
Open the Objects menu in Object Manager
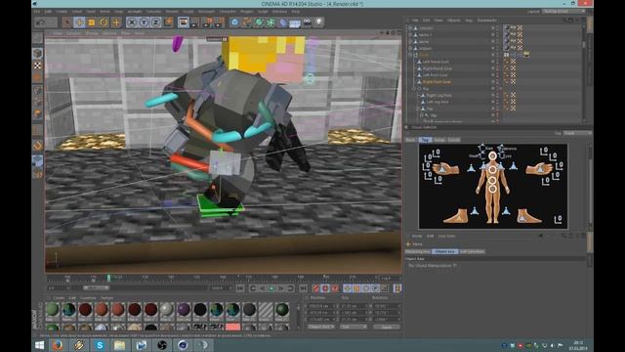tap(453, 20)
